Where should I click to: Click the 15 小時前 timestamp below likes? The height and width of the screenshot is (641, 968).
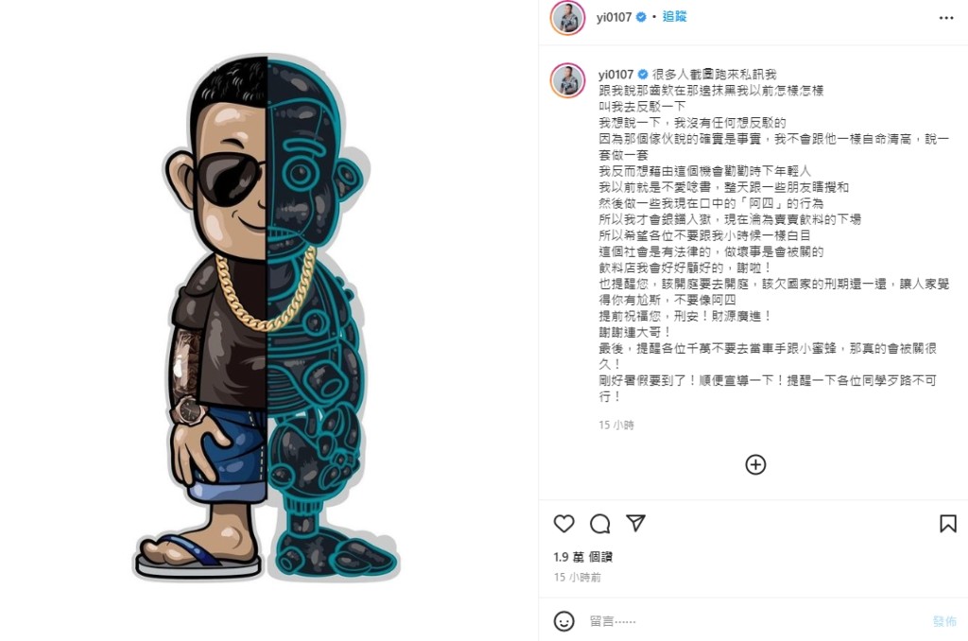click(578, 577)
